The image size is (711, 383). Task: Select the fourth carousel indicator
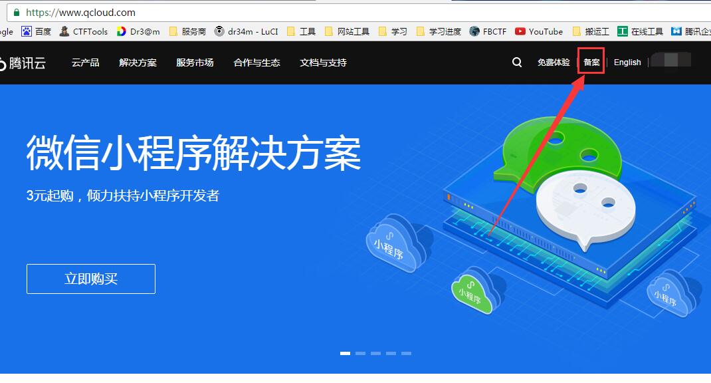click(x=391, y=353)
